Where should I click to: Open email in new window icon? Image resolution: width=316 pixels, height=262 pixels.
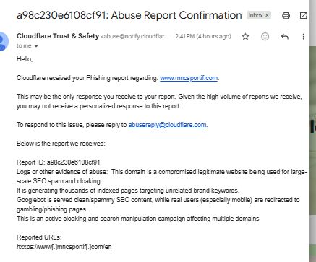303,16
